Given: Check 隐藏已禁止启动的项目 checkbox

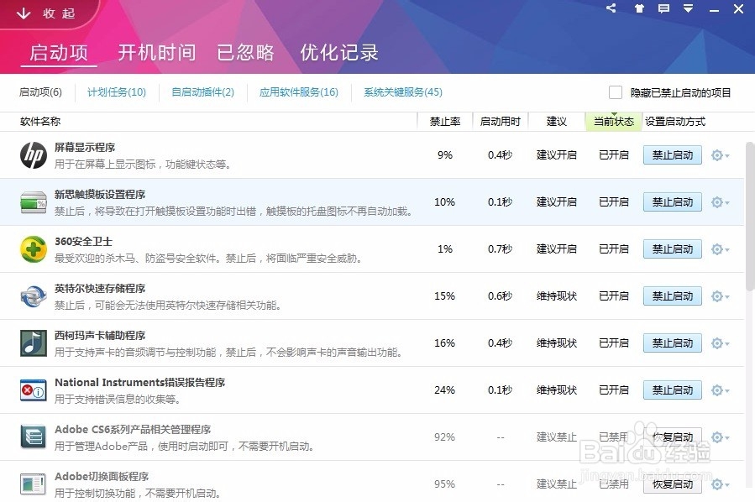Looking at the screenshot, I should click(616, 92).
